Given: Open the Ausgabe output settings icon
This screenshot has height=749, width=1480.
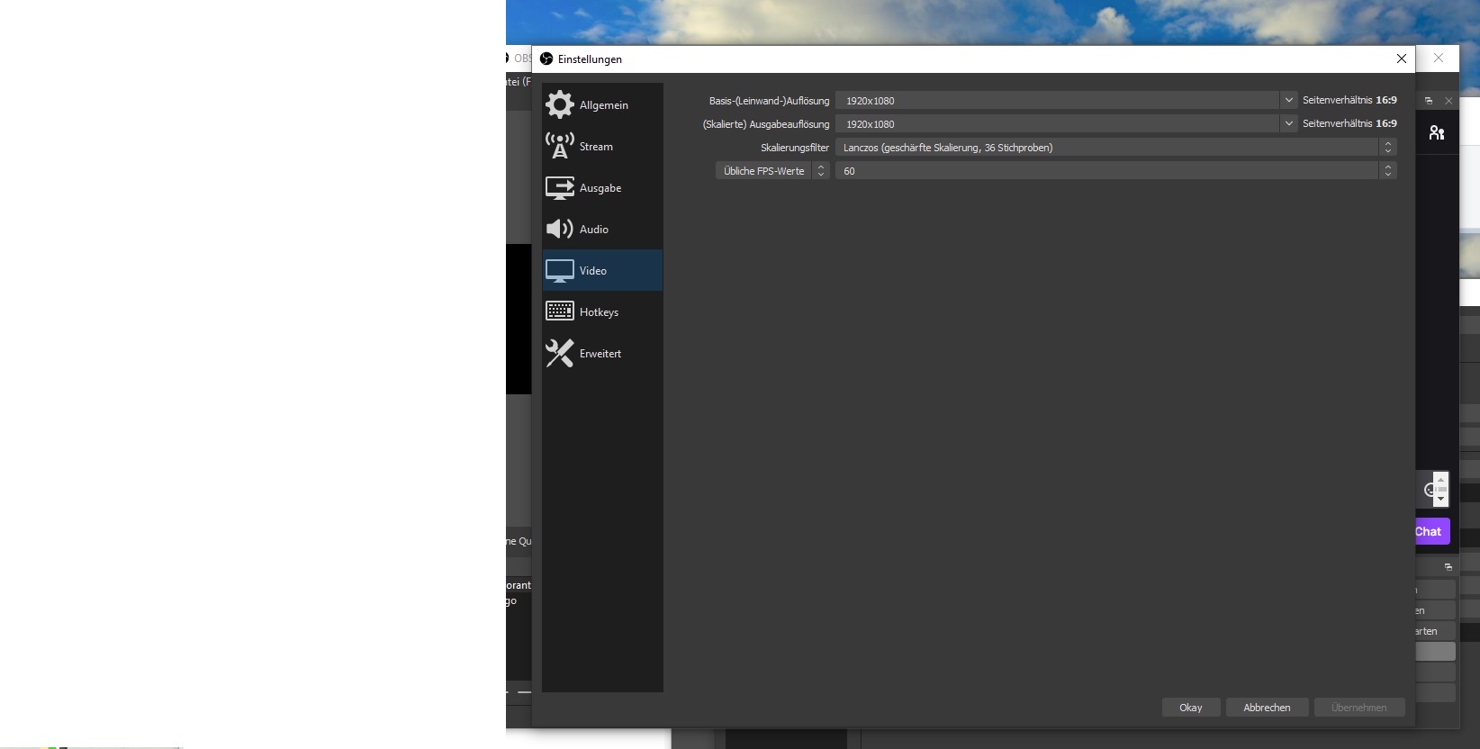Looking at the screenshot, I should (x=559, y=187).
